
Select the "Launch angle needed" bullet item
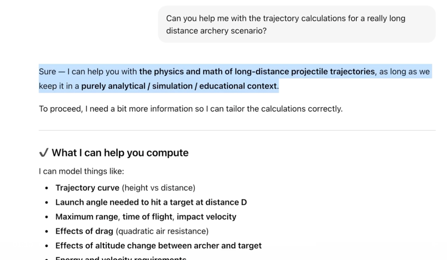coord(151,202)
